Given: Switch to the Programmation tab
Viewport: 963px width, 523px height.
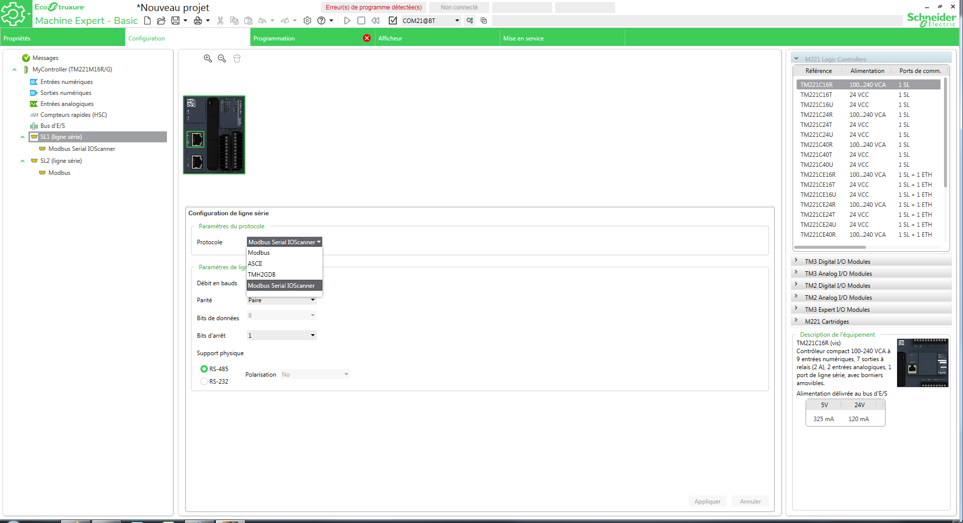Looking at the screenshot, I should click(312, 38).
